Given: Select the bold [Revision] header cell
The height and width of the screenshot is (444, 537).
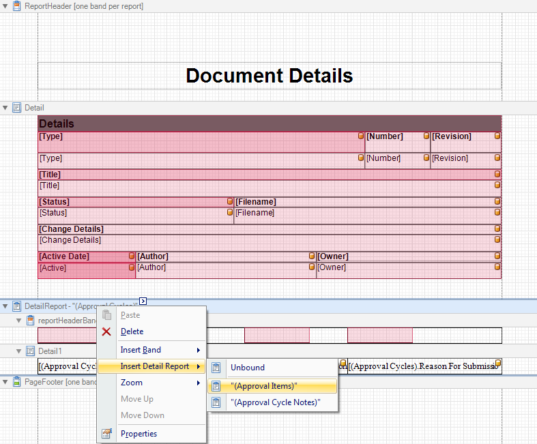Looking at the screenshot, I should (466, 142).
